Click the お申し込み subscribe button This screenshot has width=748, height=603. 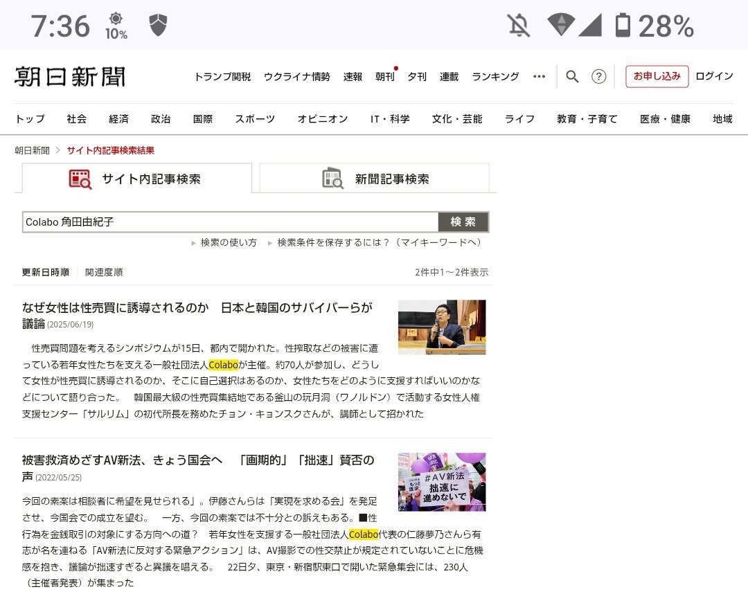point(657,76)
